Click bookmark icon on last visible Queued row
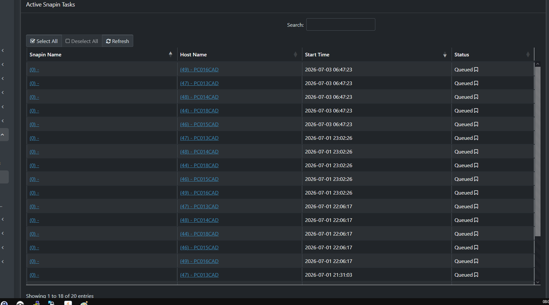The width and height of the screenshot is (549, 305). click(476, 275)
